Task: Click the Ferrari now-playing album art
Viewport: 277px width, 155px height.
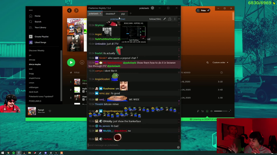Action: pyautogui.click(x=32, y=111)
